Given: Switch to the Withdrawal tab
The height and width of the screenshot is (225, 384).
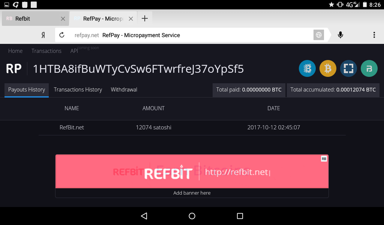Looking at the screenshot, I should pyautogui.click(x=124, y=90).
